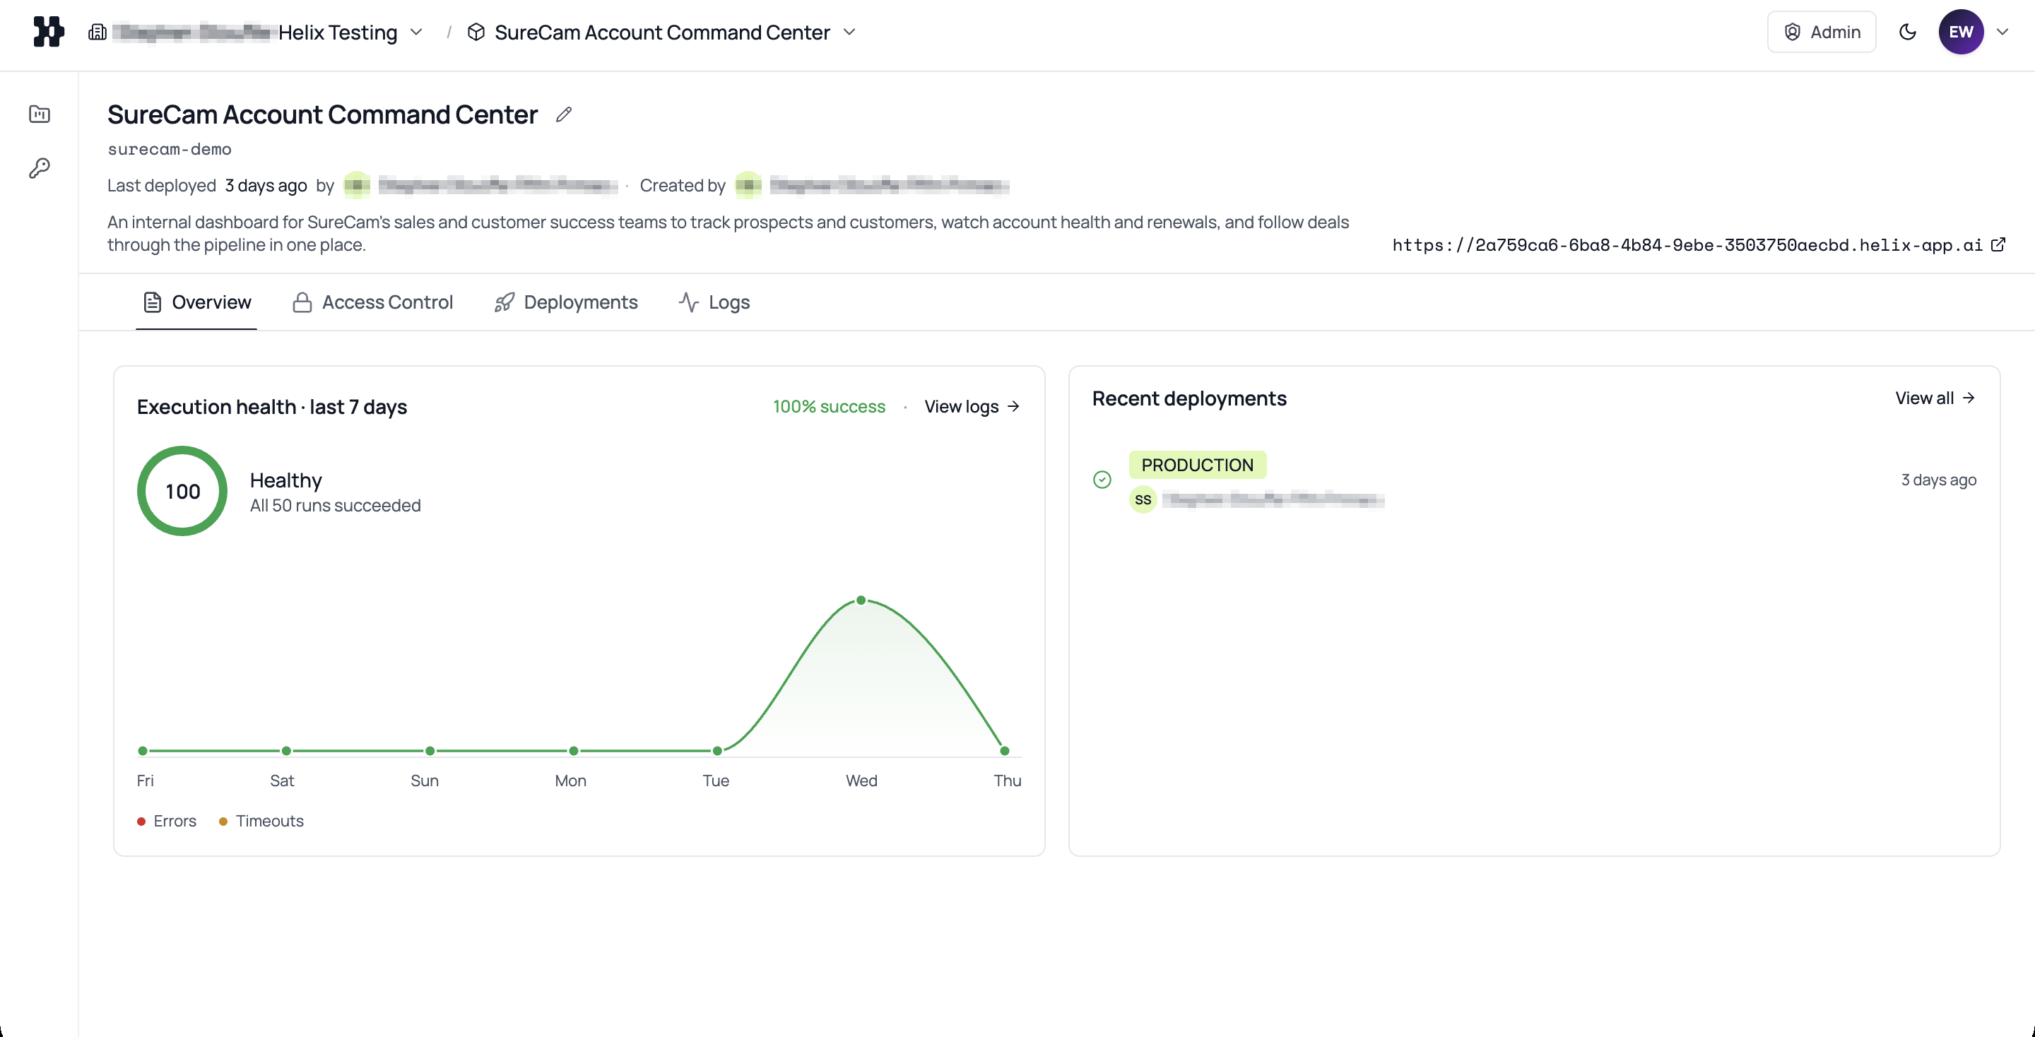
Task: Click the 'Recent deployments' heading
Action: [1190, 398]
